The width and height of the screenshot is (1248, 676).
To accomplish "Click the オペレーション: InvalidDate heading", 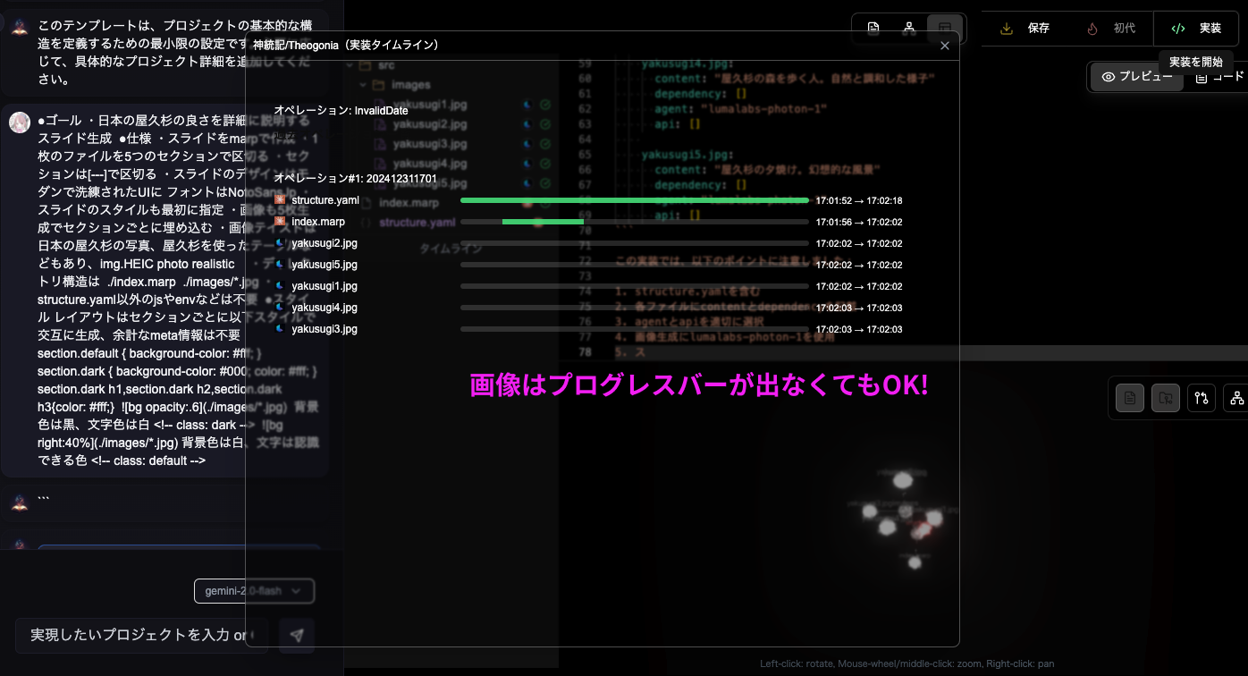I will pos(342,111).
